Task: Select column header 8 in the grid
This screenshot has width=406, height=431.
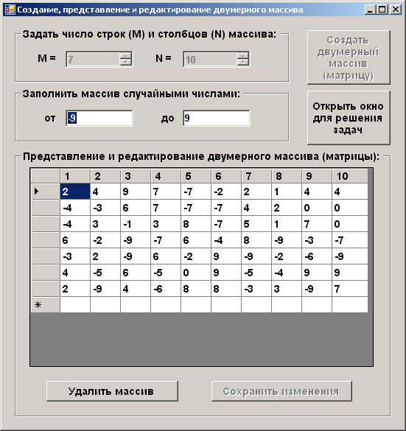Action: point(287,176)
